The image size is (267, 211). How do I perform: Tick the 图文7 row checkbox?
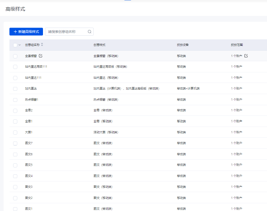pos(15,143)
